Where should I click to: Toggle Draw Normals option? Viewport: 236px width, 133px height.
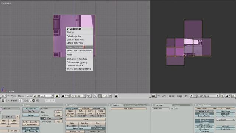coord(204,114)
